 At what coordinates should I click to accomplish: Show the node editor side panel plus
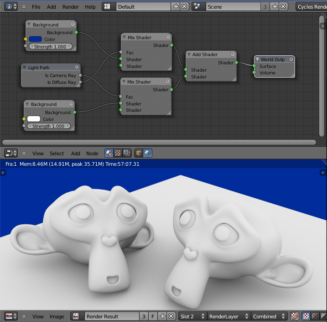pos(323,26)
